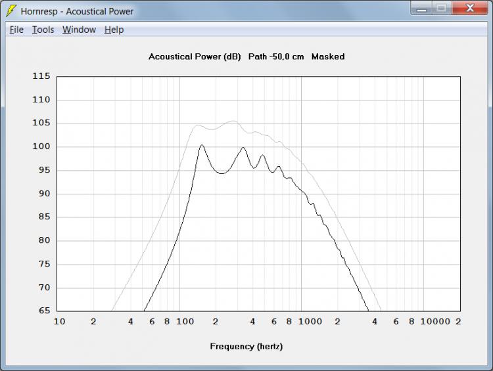Viewport: 493px width, 371px height.
Task: Click the 105 dB axis value
Action: coord(41,123)
